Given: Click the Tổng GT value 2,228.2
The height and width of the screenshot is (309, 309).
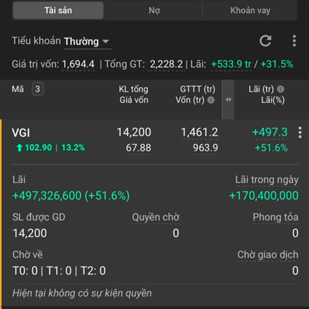Looking at the screenshot, I should pos(166,64).
